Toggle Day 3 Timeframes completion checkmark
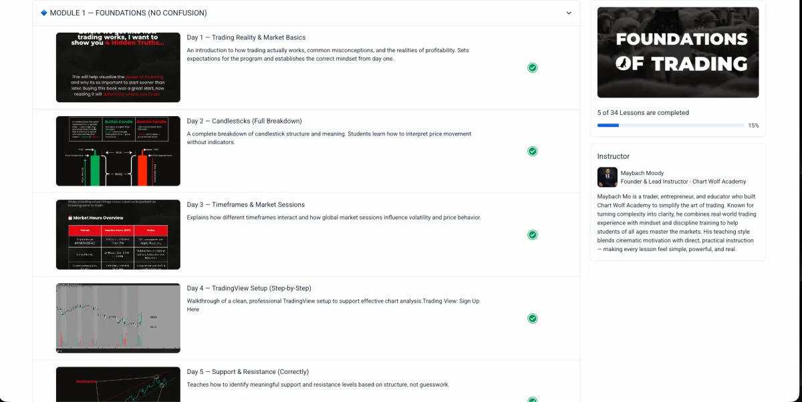Image resolution: width=802 pixels, height=402 pixels. pyautogui.click(x=532, y=234)
